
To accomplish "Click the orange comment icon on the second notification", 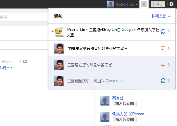I will pos(163,48).
